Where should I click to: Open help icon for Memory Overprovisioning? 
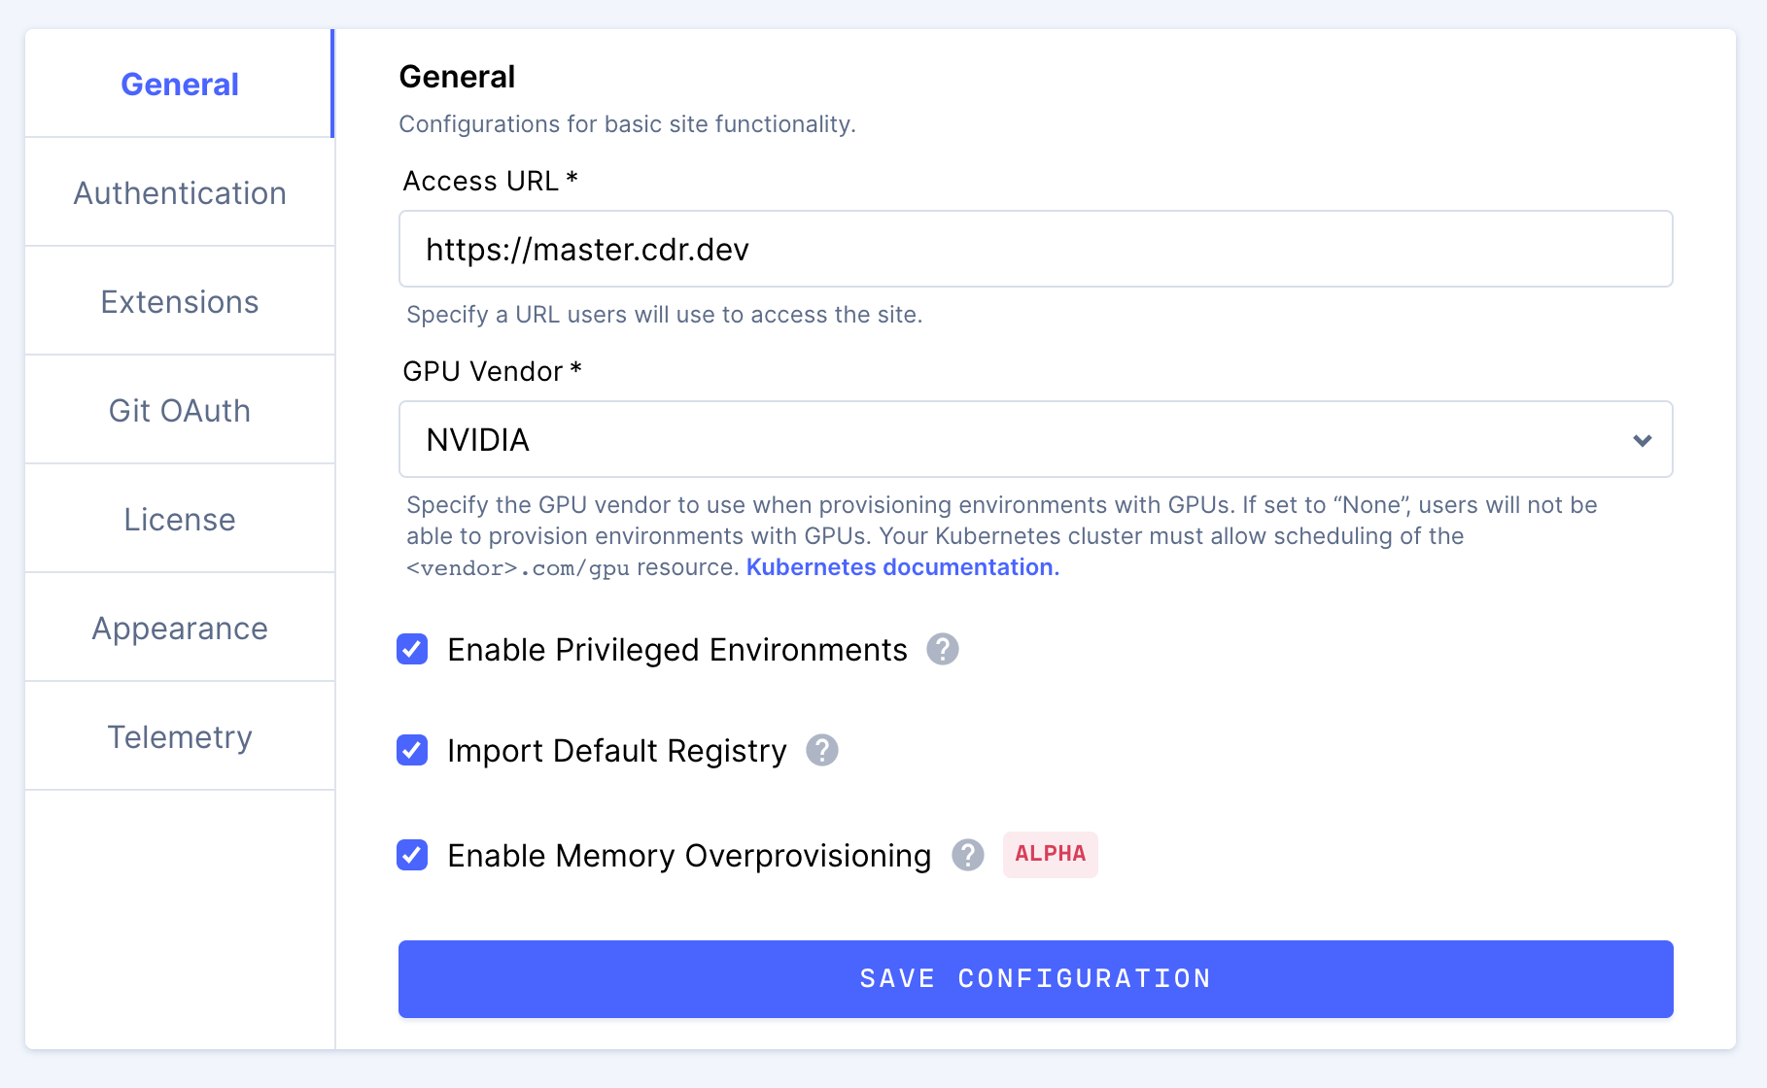coord(967,855)
